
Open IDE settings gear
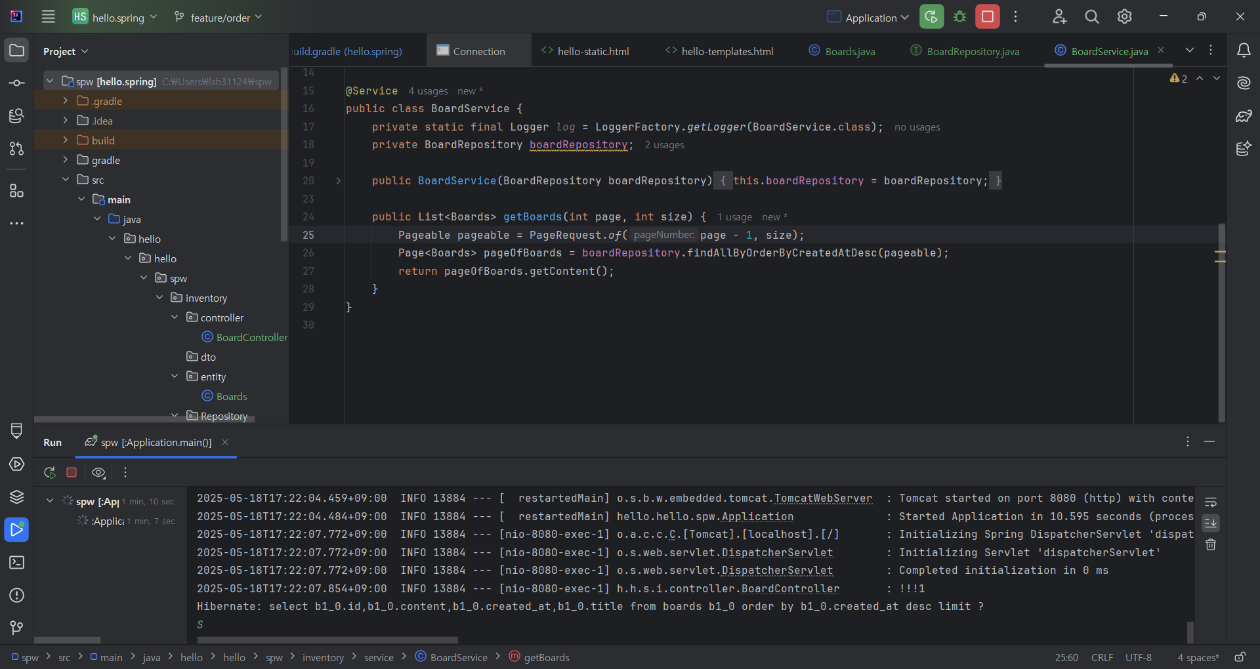1124,17
